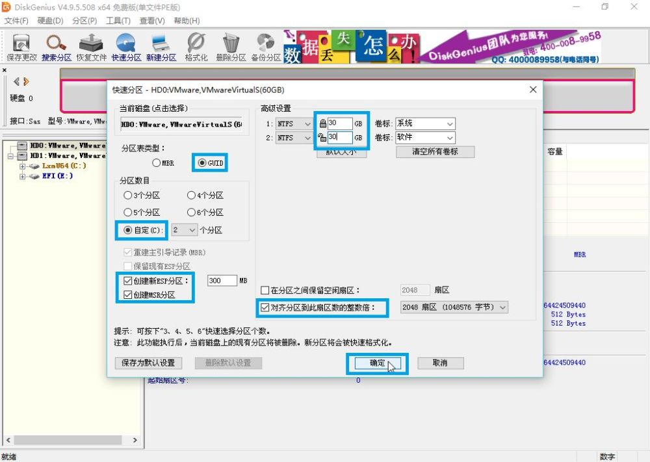Screen dimensions: 650x462
Task: Choose the 6个分区 option
Action: pos(205,212)
